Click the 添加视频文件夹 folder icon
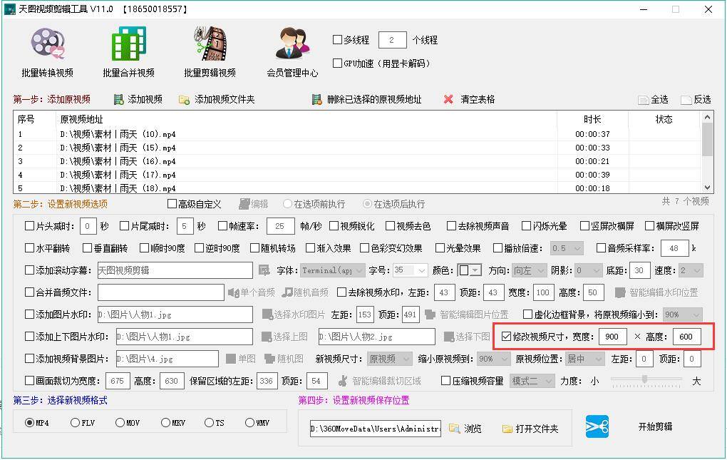This screenshot has width=727, height=460. tap(184, 100)
